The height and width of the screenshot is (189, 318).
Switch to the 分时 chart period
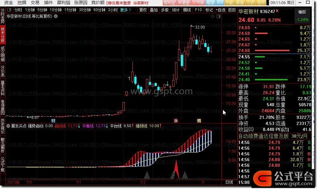(x=18, y=10)
